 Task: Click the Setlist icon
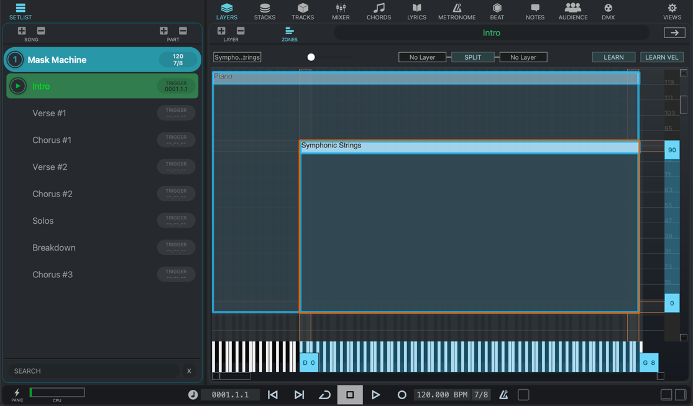20,11
